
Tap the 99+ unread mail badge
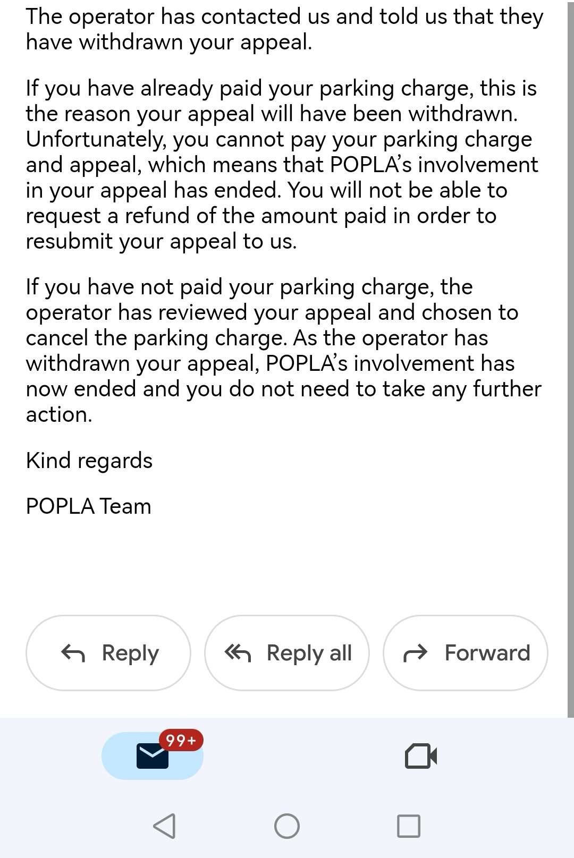181,740
